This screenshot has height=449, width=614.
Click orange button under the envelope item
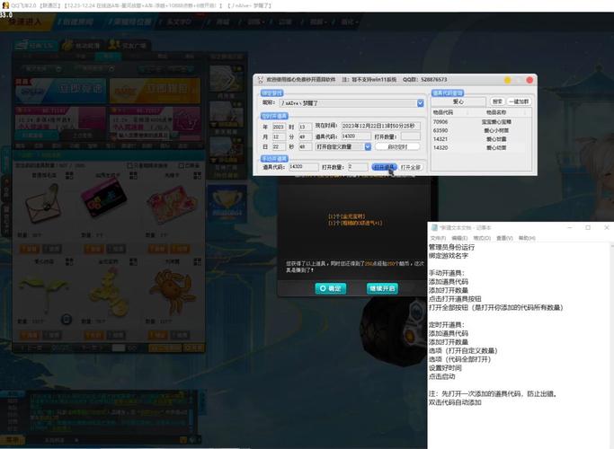pos(30,249)
